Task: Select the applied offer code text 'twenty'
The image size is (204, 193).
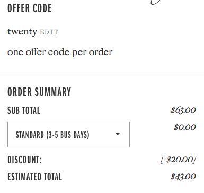Action: click(22, 32)
